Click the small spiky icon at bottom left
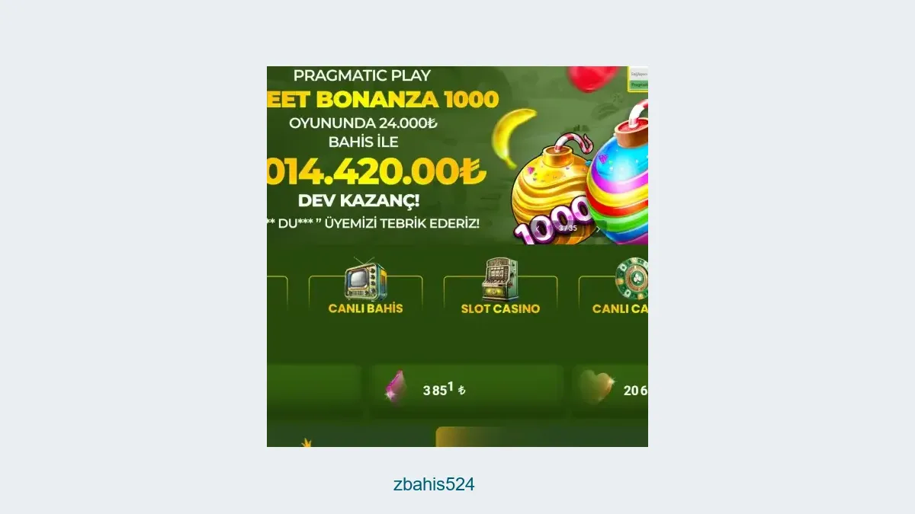The height and width of the screenshot is (514, 915). click(307, 442)
